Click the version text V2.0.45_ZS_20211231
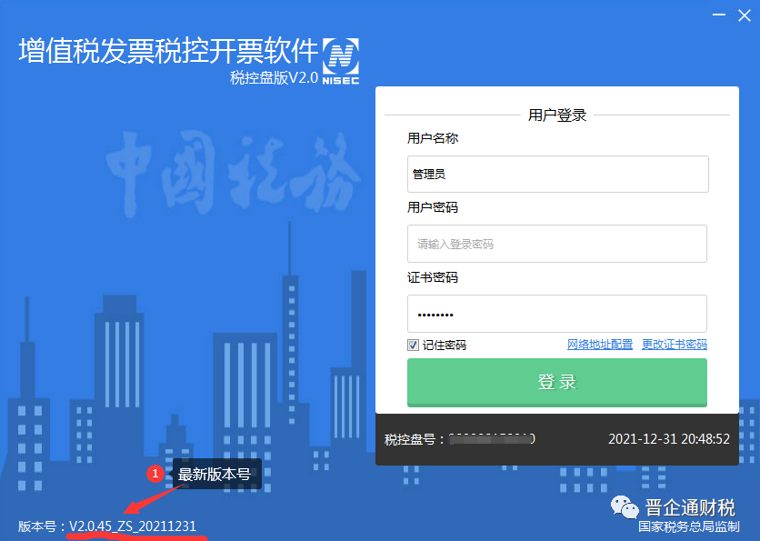This screenshot has width=760, height=541. point(133,526)
